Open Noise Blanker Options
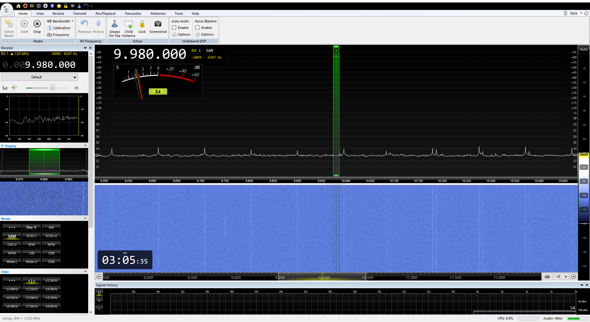 click(x=205, y=34)
